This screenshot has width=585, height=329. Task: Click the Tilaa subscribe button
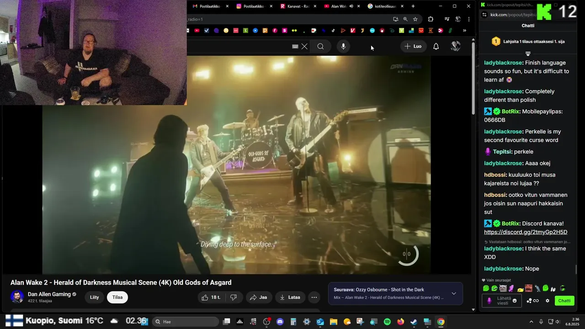(117, 297)
